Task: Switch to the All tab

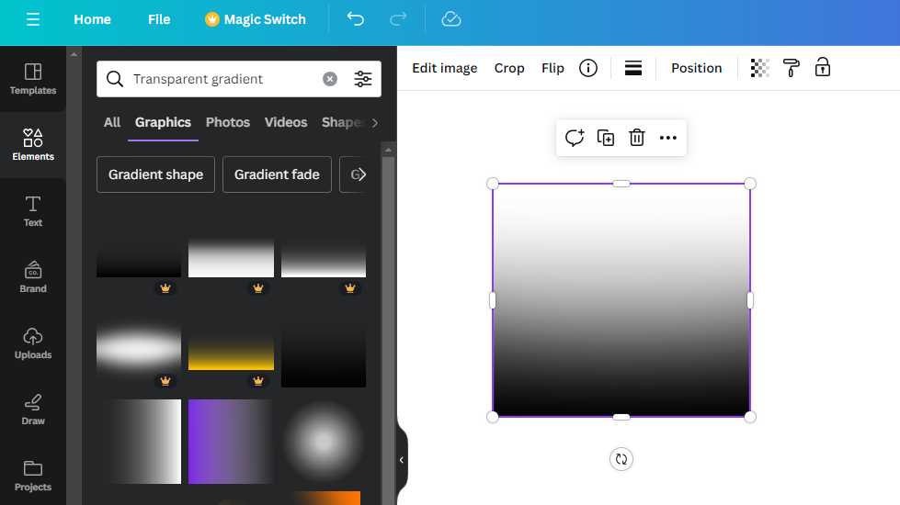Action: tap(112, 123)
